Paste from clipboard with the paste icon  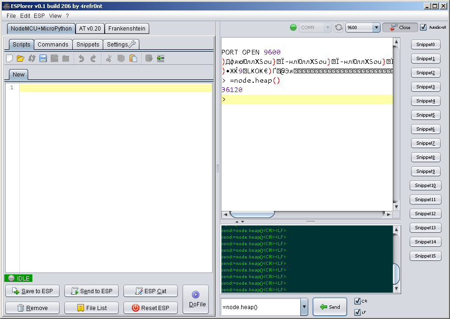click(133, 59)
